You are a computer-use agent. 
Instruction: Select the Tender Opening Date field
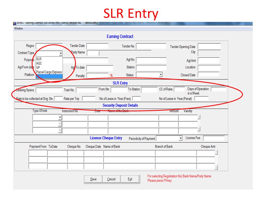[x=209, y=46]
